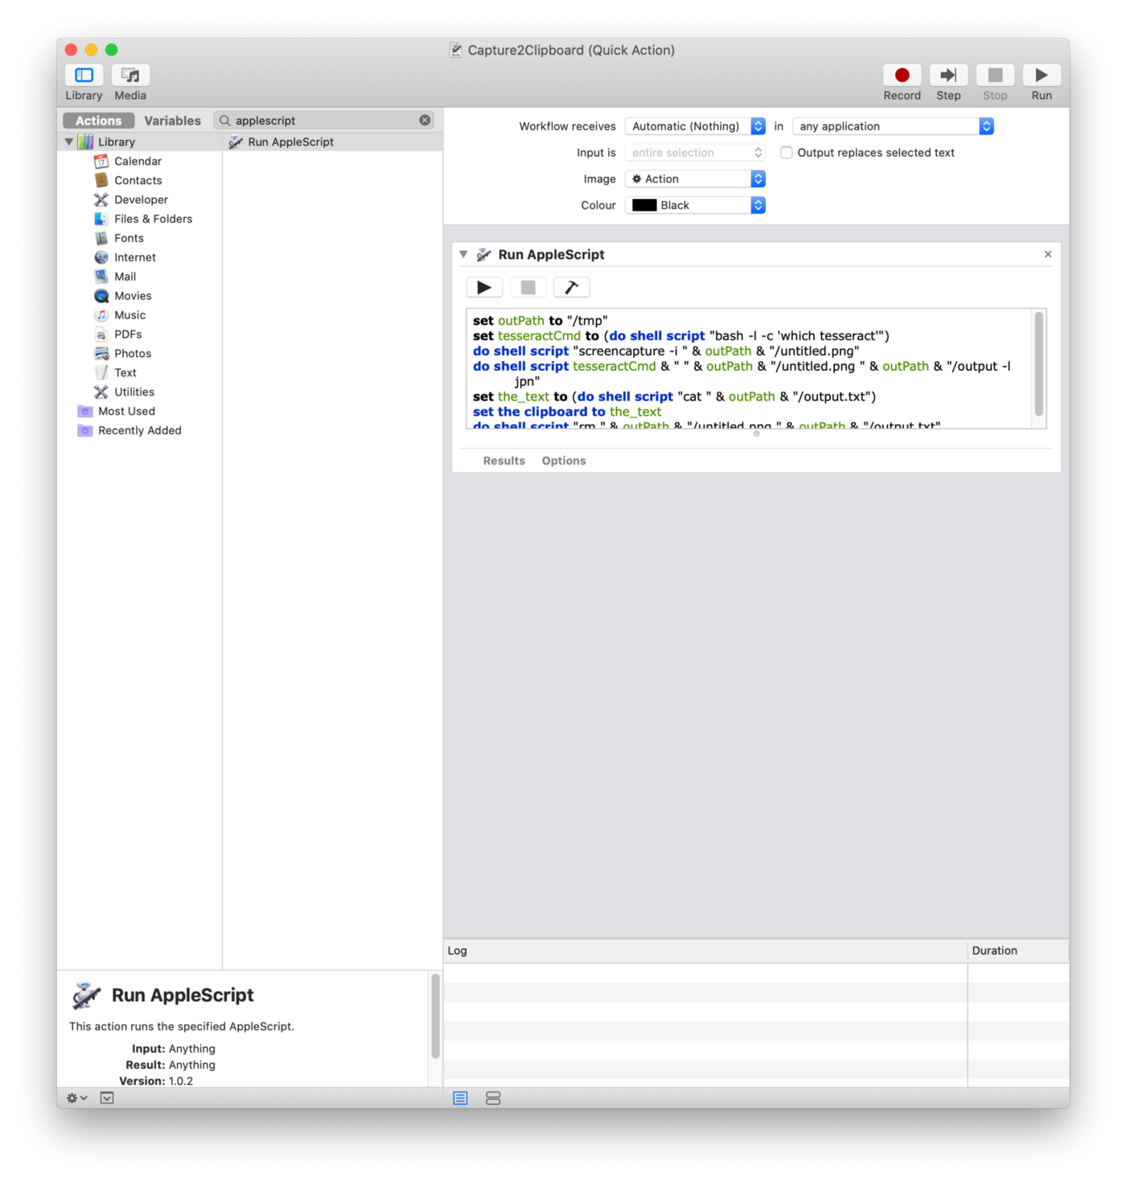Show the variables view icon at the bottom
The width and height of the screenshot is (1126, 1183).
pos(493,1098)
